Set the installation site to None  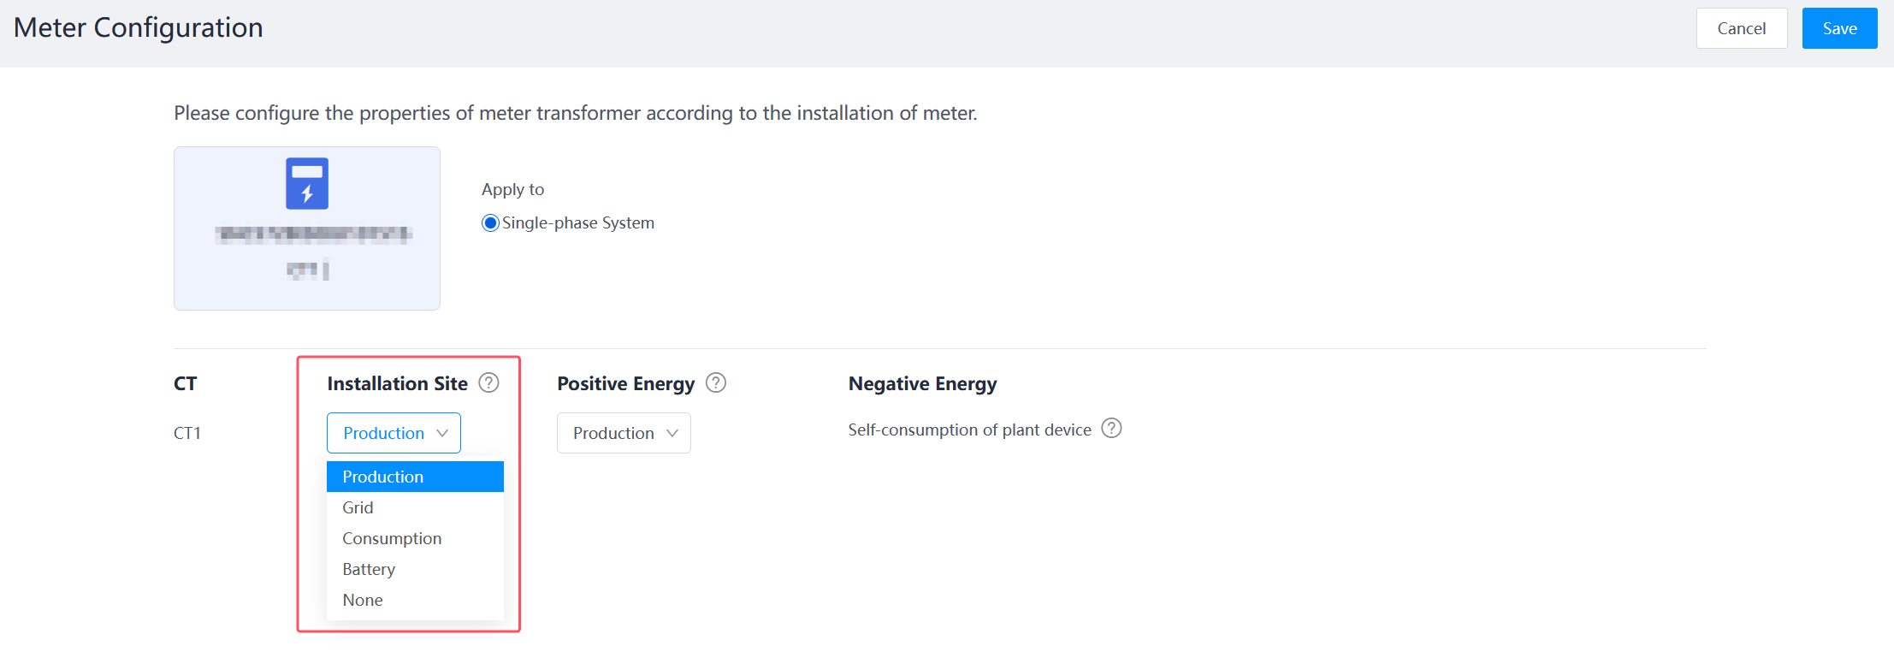pos(363,600)
